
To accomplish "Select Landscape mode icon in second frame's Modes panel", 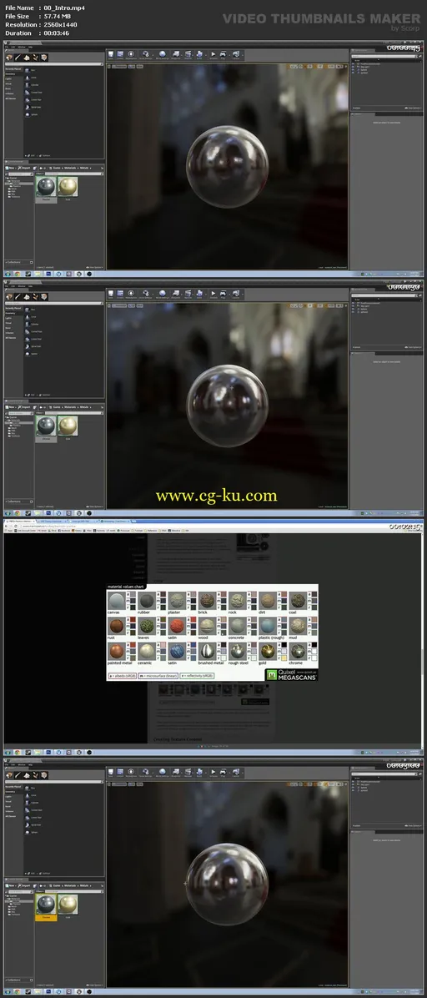I will [27, 295].
